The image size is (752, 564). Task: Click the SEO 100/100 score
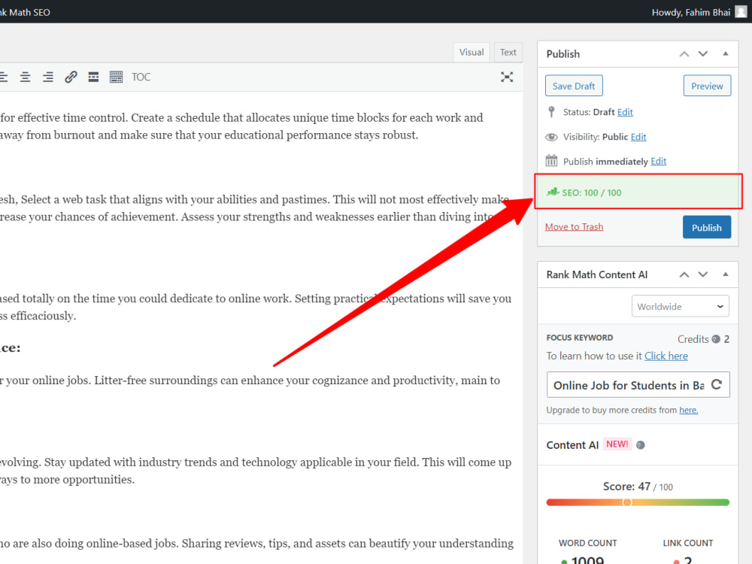click(592, 193)
